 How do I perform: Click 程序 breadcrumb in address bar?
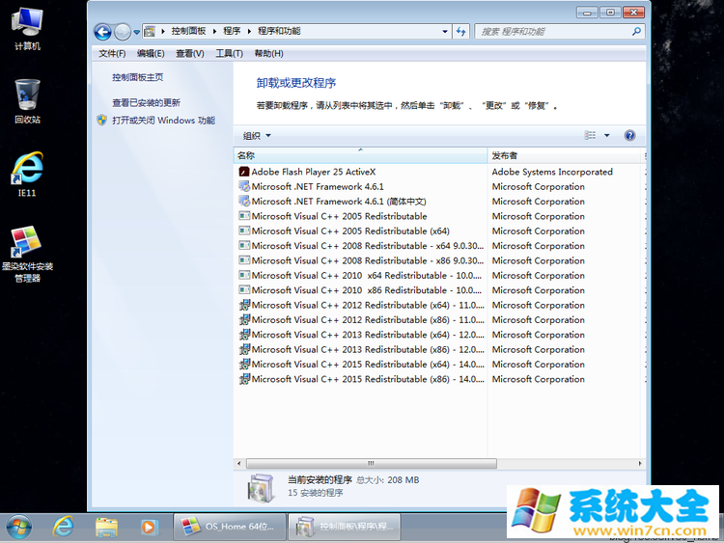click(x=232, y=31)
